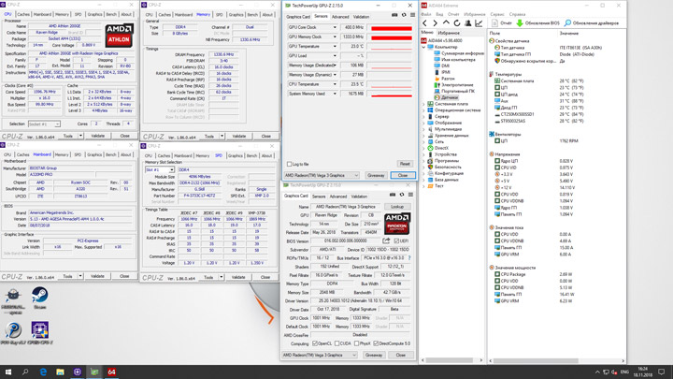Switch to AIDA64 taskbar icon
The image size is (673, 379).
coord(111,372)
